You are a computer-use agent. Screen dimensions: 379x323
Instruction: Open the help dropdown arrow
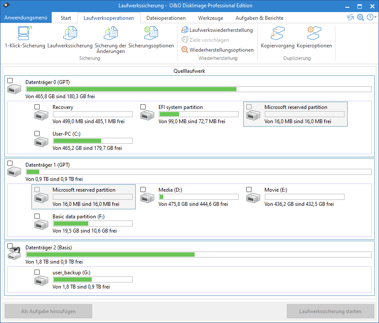[376, 17]
